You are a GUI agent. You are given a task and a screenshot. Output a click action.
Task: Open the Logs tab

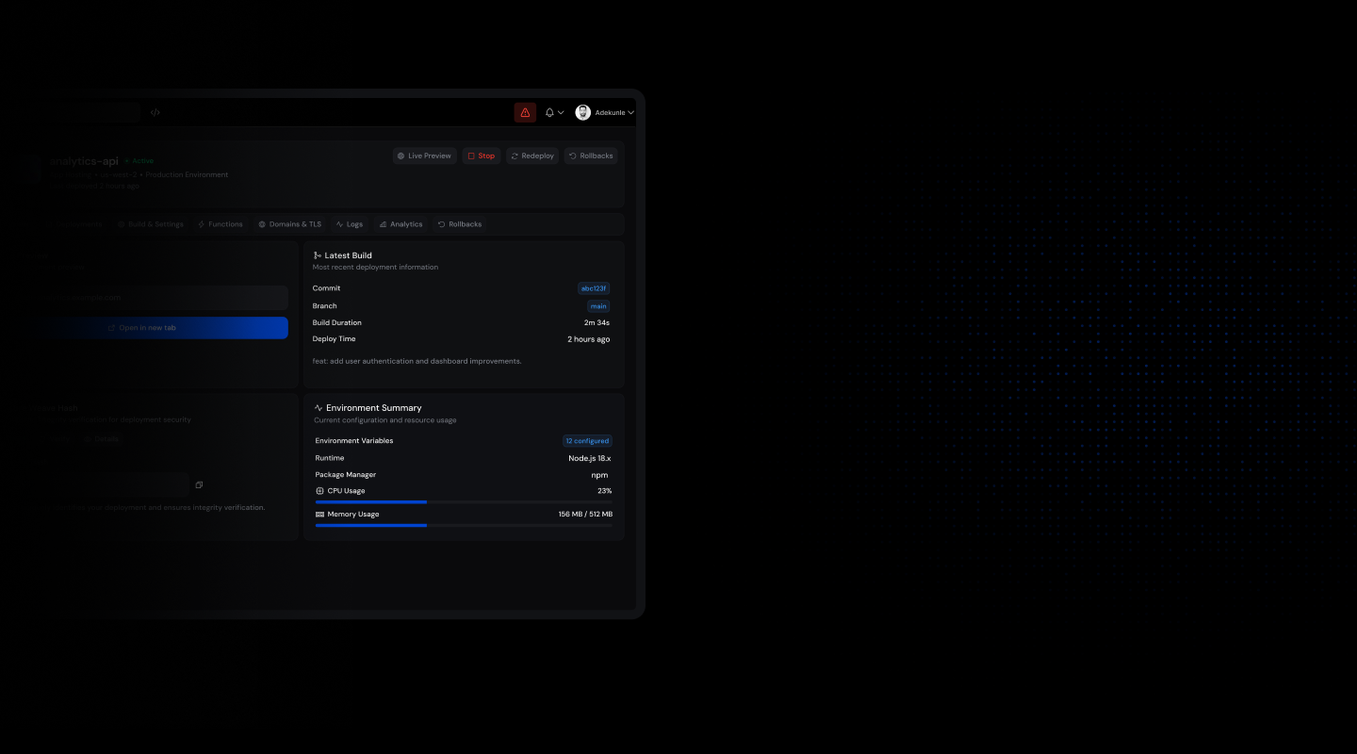click(350, 224)
